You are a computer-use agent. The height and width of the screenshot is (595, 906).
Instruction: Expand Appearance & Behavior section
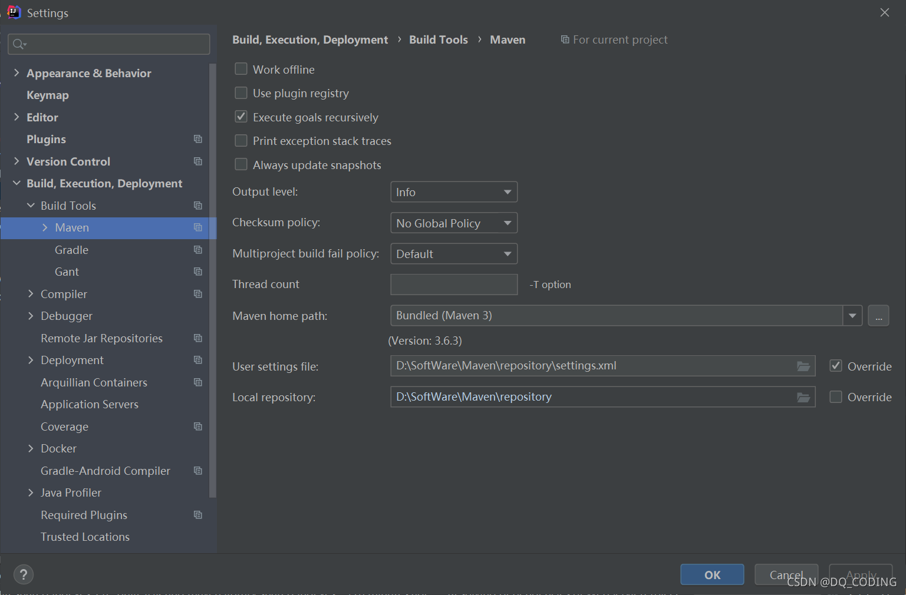pos(17,72)
